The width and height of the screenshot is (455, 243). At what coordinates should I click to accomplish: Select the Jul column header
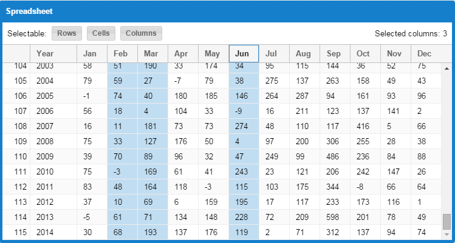pyautogui.click(x=272, y=53)
